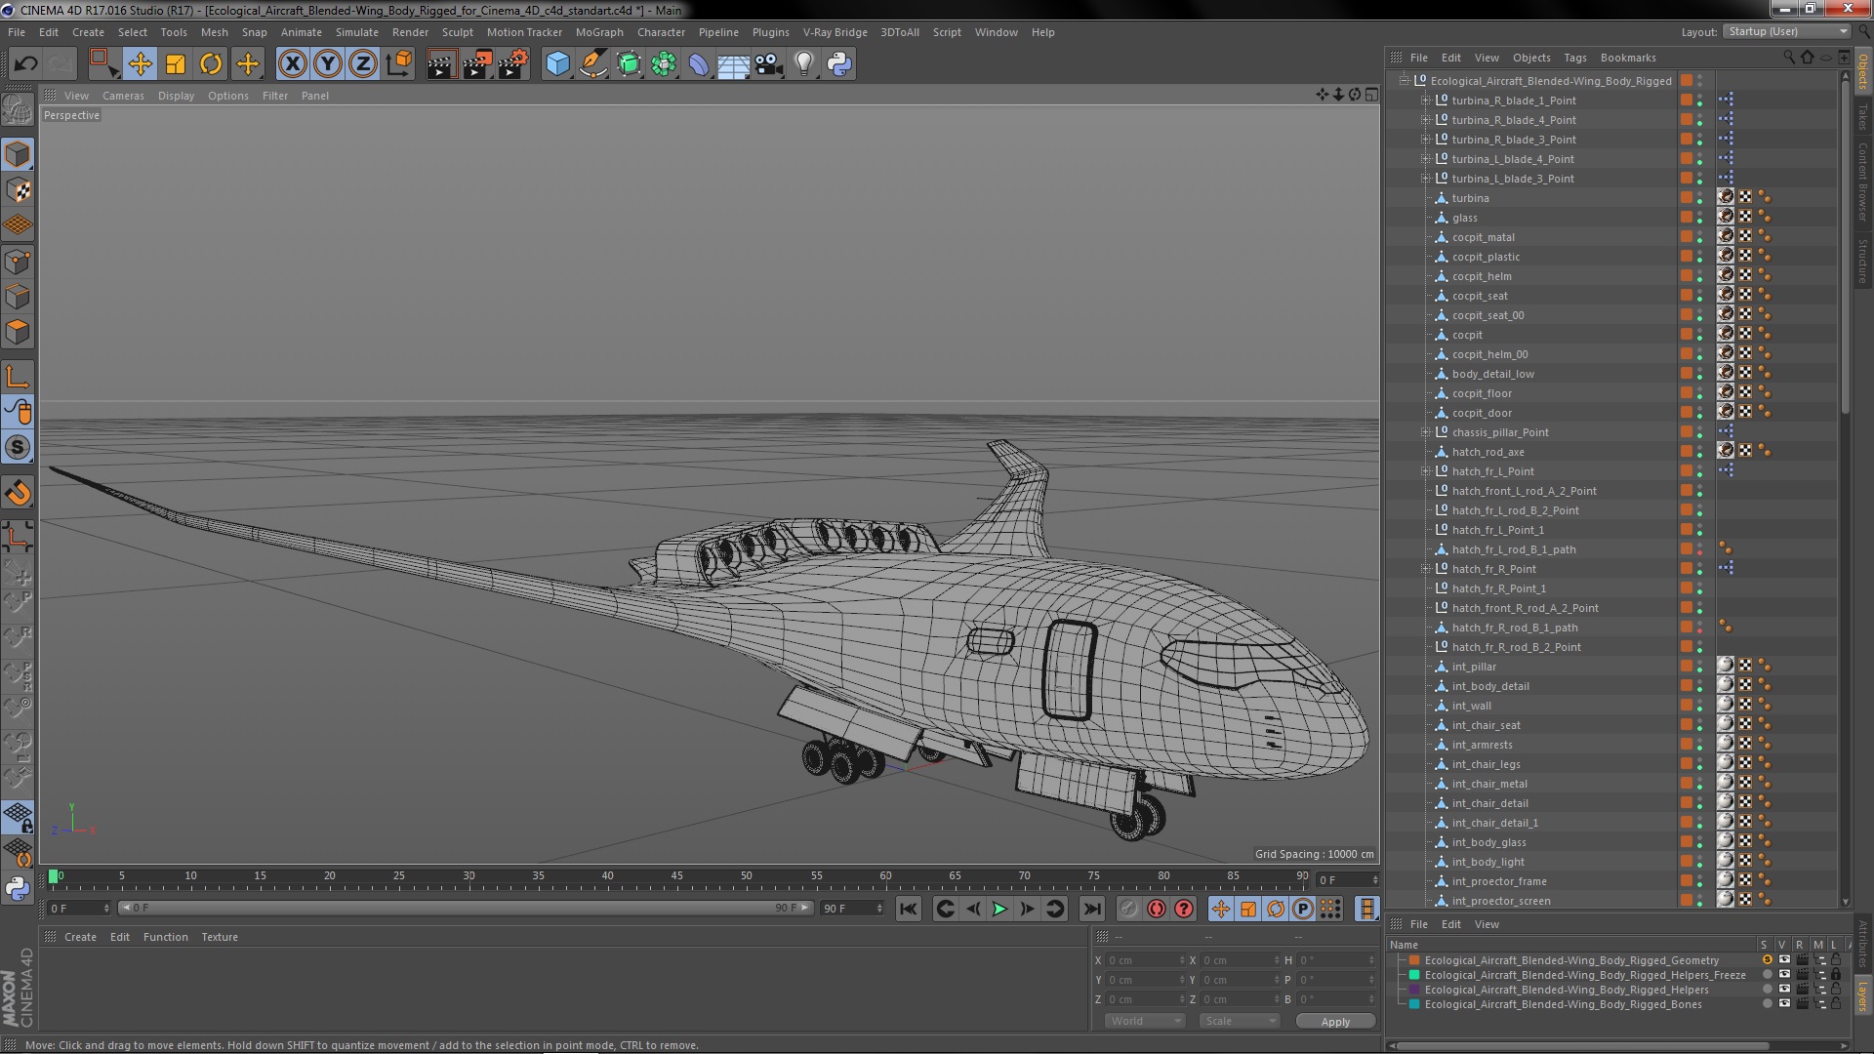Expand turbina_R_blade_1_Point tree node

click(1425, 101)
